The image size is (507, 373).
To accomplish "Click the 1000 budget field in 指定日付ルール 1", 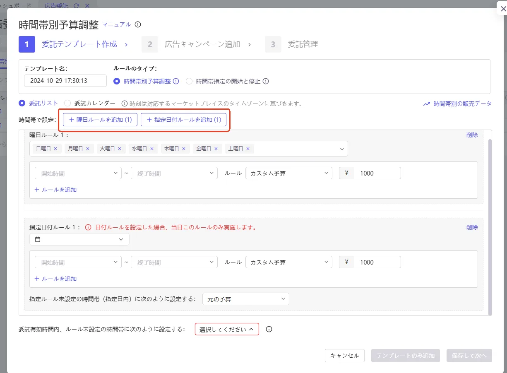I will (377, 262).
